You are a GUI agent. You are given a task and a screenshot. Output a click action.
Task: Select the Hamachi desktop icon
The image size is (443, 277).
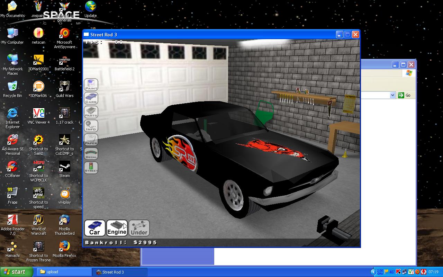pos(12,249)
